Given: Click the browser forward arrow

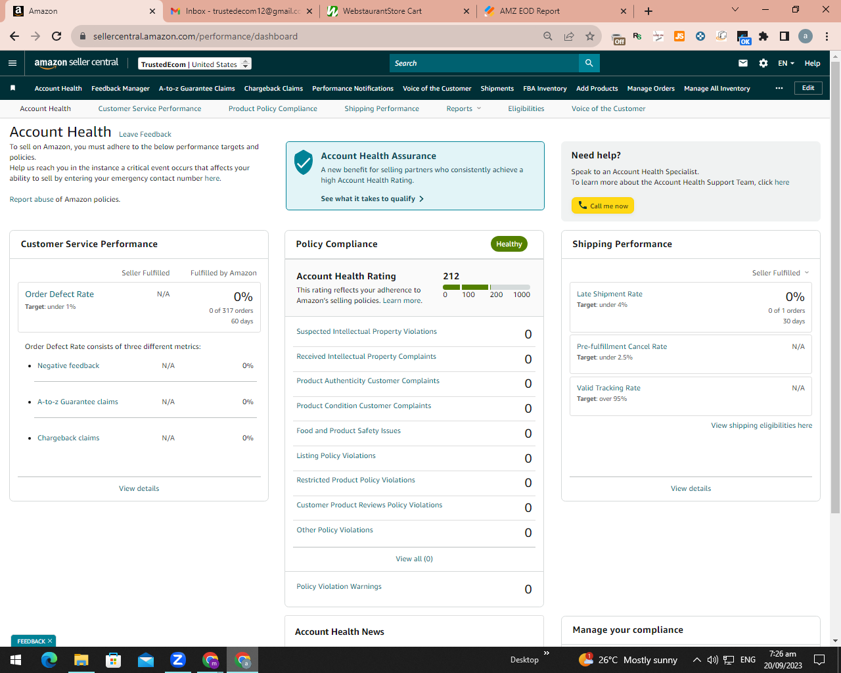Looking at the screenshot, I should pyautogui.click(x=35, y=36).
